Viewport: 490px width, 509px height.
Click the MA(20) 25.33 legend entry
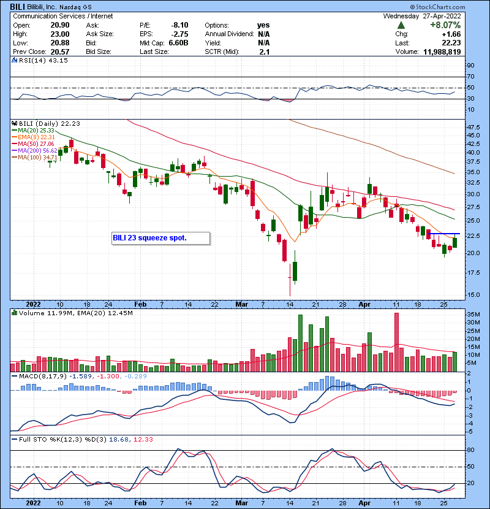(x=34, y=131)
